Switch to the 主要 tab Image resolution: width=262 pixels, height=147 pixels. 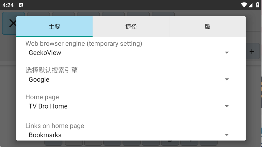pyautogui.click(x=54, y=27)
